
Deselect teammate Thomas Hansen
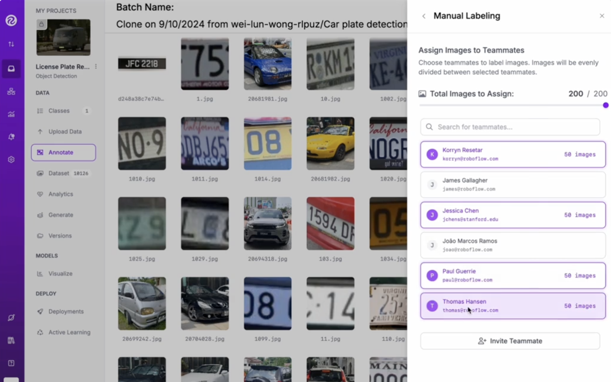[513, 306]
